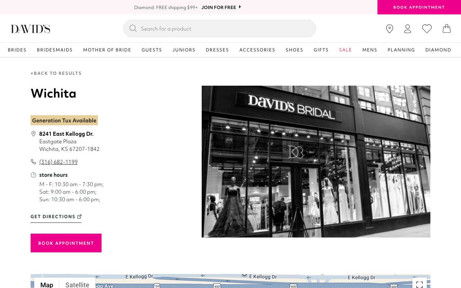
Task: Click the phone icon beside store number
Action: tap(33, 162)
